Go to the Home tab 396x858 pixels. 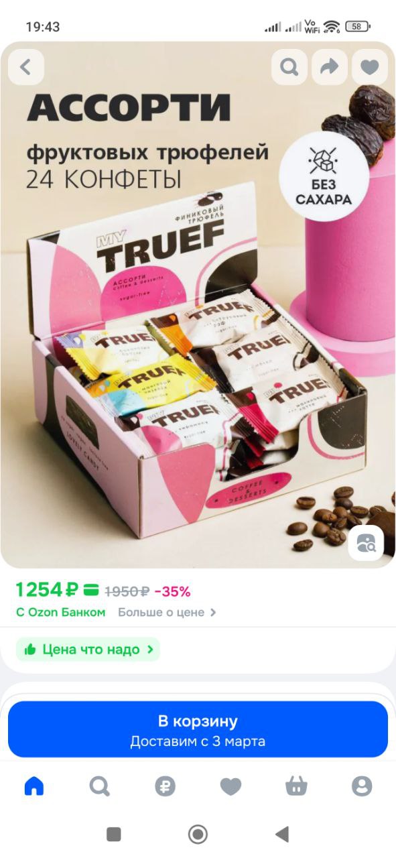[x=34, y=786]
